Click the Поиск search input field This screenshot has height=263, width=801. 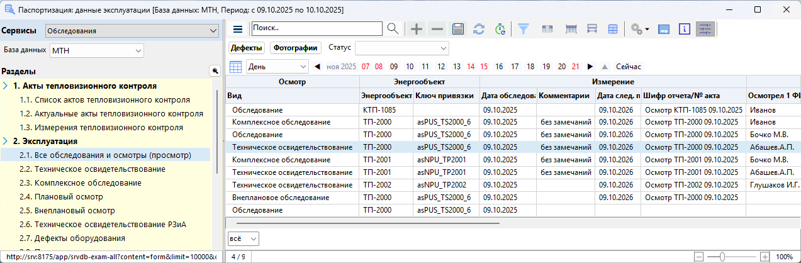(316, 29)
